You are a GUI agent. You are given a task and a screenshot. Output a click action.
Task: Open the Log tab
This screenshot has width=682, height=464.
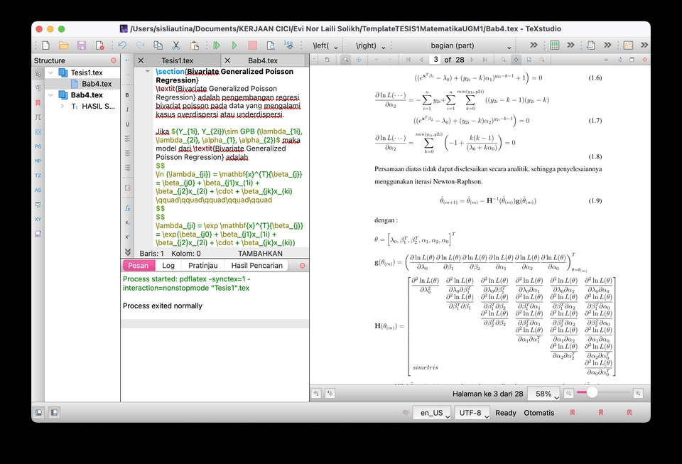pyautogui.click(x=168, y=265)
